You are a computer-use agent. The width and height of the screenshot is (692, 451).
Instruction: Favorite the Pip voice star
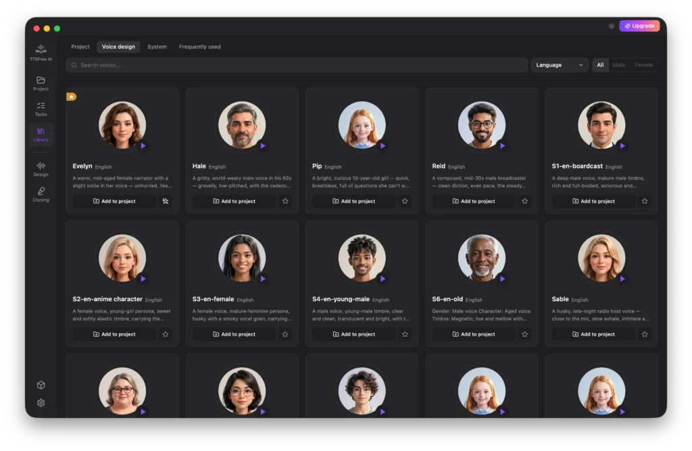405,201
